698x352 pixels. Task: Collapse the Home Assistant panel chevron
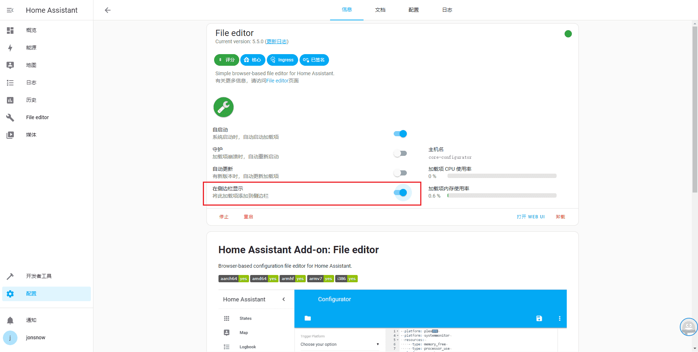pyautogui.click(x=284, y=299)
